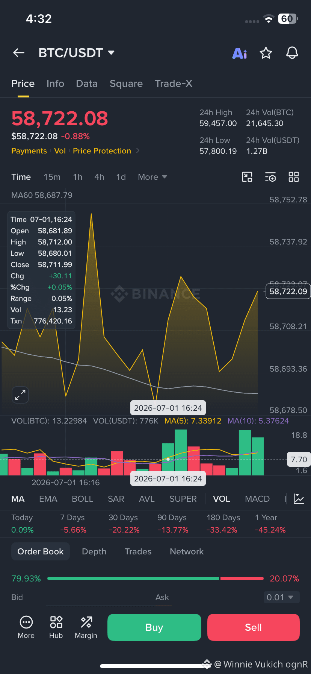Image resolution: width=311 pixels, height=674 pixels.
Task: Tap the 24h High 59,457.00 value
Action: pos(218,123)
